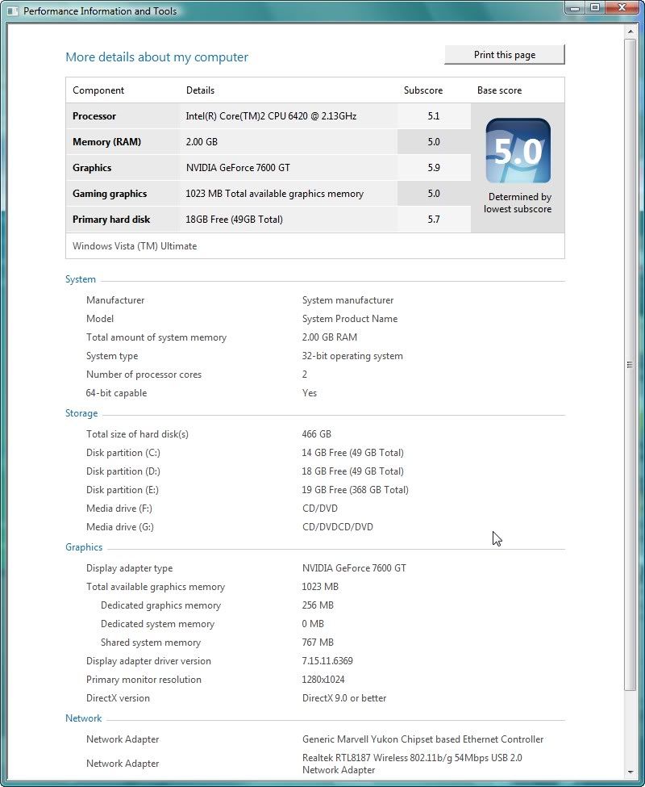Minimize the Performance Information and Tools window

(573, 8)
